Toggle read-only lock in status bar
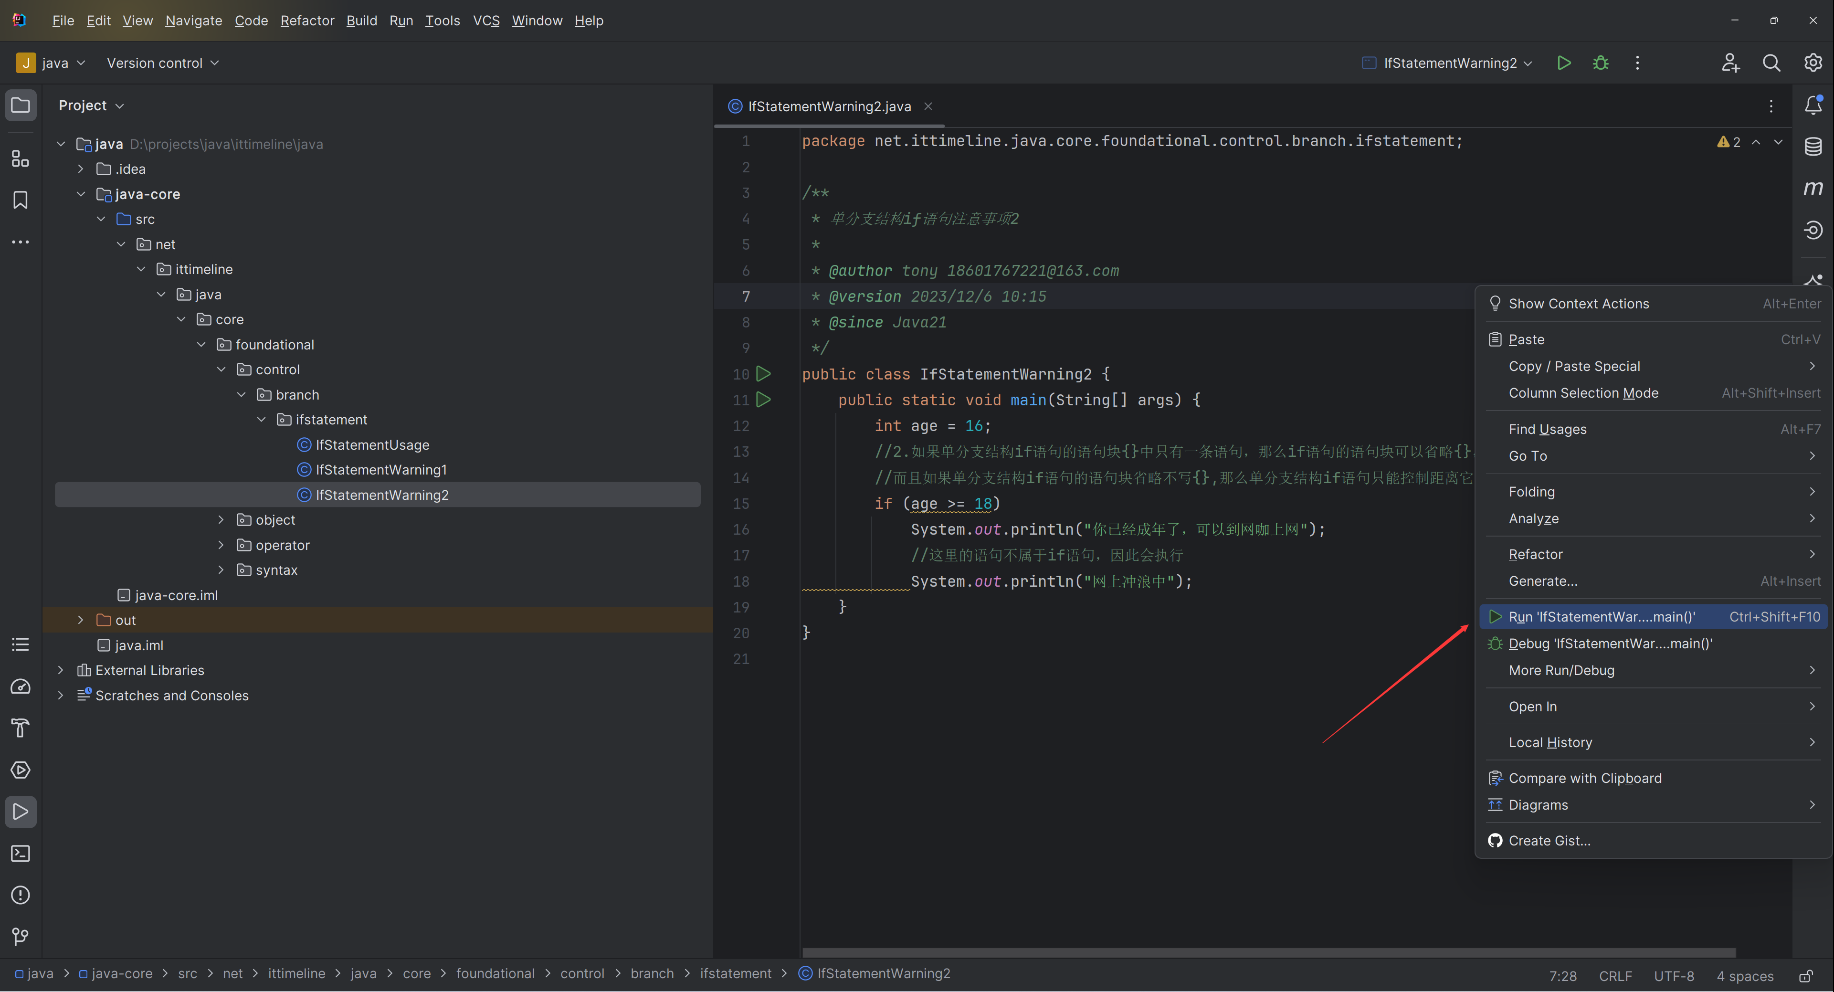The width and height of the screenshot is (1834, 992). tap(1805, 976)
